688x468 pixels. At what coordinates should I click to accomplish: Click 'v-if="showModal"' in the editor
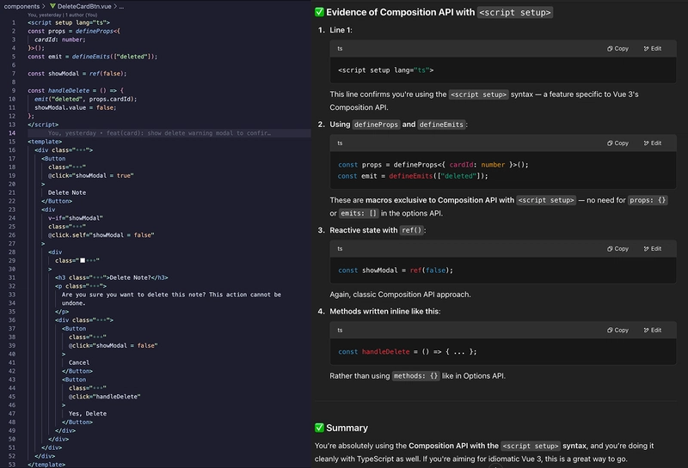click(x=76, y=218)
